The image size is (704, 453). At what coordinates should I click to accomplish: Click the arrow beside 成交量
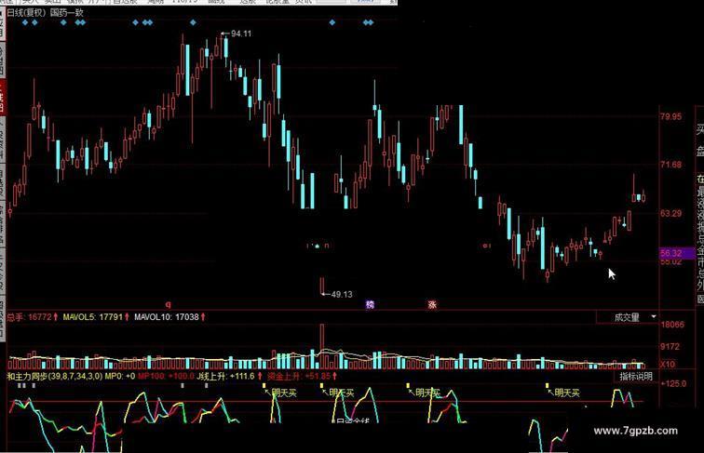pos(654,316)
